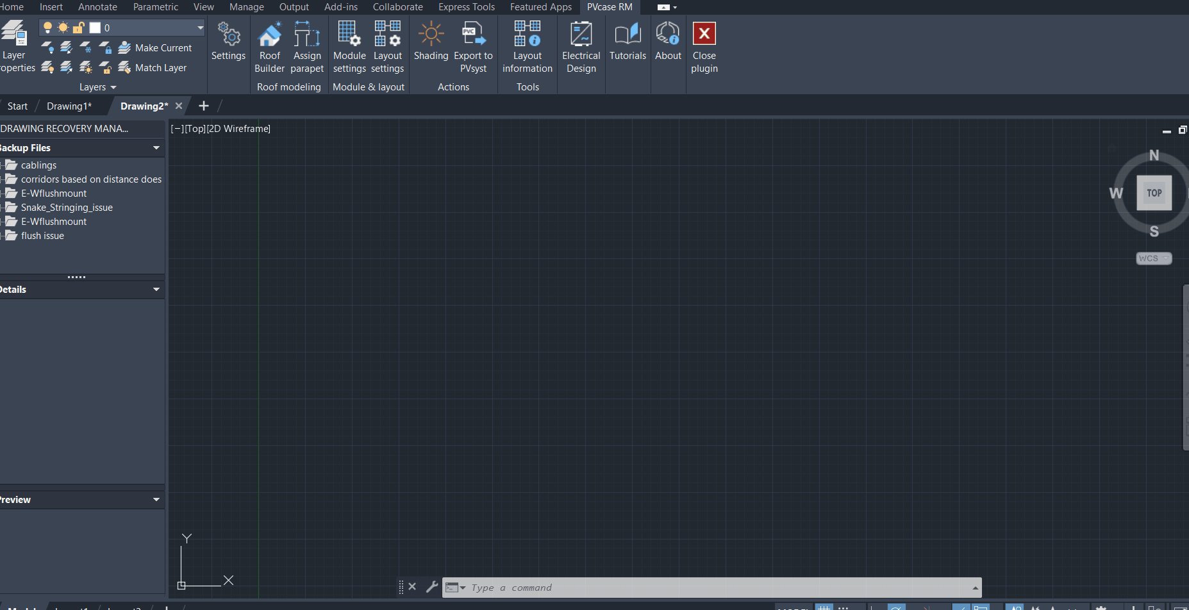Click the Unlock layer icon with open padlock
This screenshot has height=610, width=1189.
106,67
